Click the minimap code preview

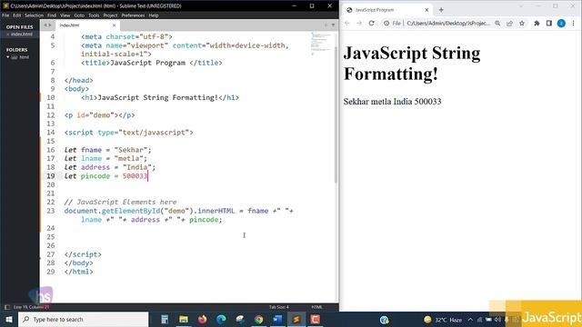(321, 43)
